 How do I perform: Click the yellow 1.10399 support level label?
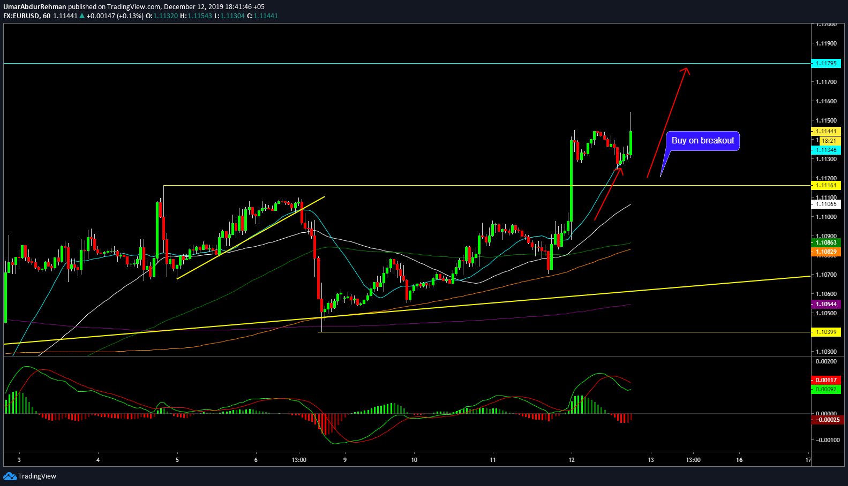coord(827,332)
